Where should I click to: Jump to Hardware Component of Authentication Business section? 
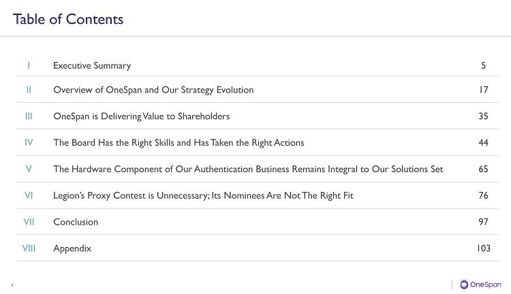click(248, 169)
